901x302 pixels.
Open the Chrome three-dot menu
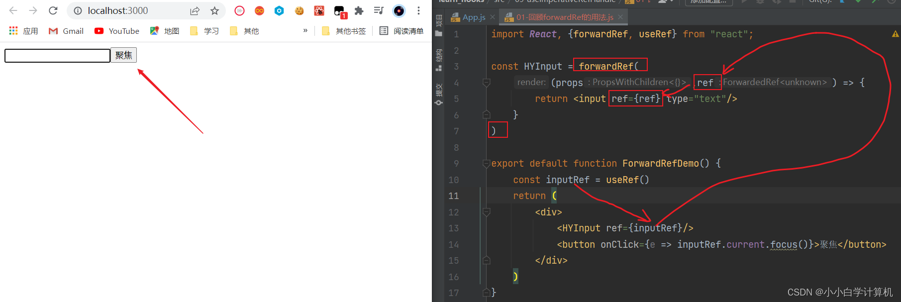point(418,10)
